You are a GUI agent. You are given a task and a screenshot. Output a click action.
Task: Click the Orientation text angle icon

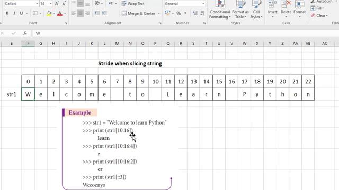[97, 3]
